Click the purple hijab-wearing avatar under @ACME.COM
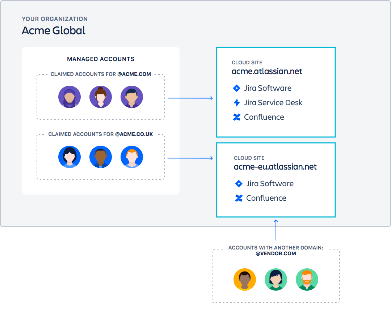 pos(70,97)
